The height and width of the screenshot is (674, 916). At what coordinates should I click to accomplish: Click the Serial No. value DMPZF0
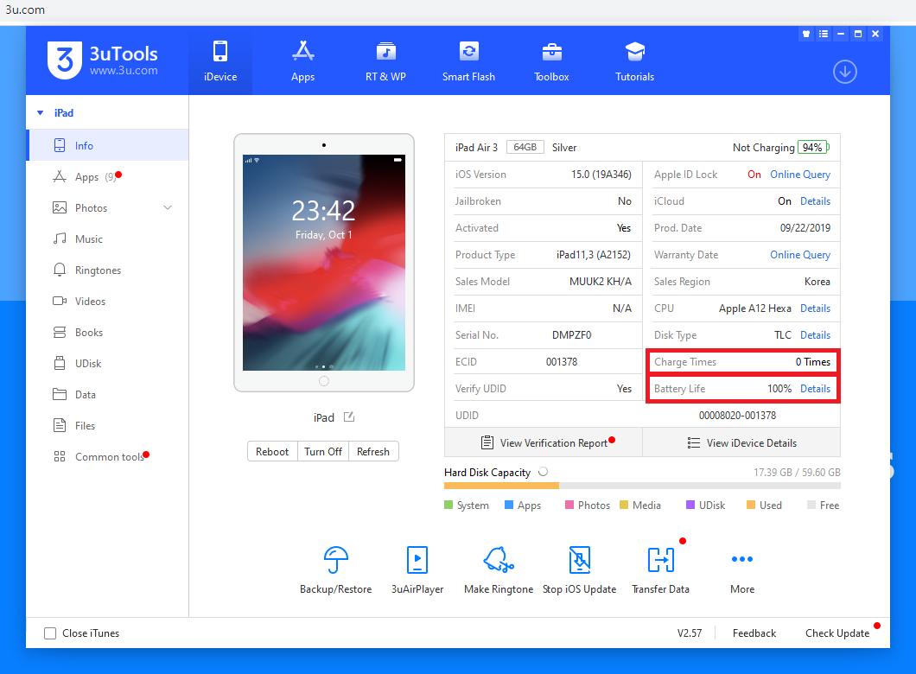(x=571, y=335)
